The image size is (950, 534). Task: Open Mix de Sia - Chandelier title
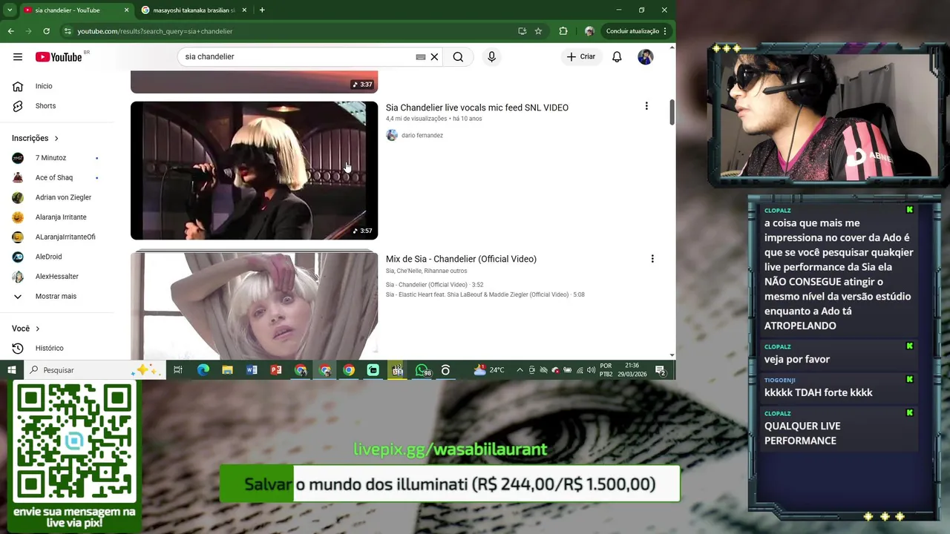461,259
